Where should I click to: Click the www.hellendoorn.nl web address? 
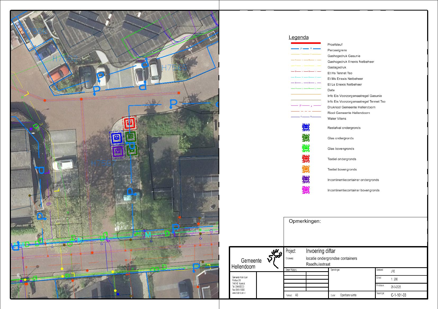(x=239, y=293)
